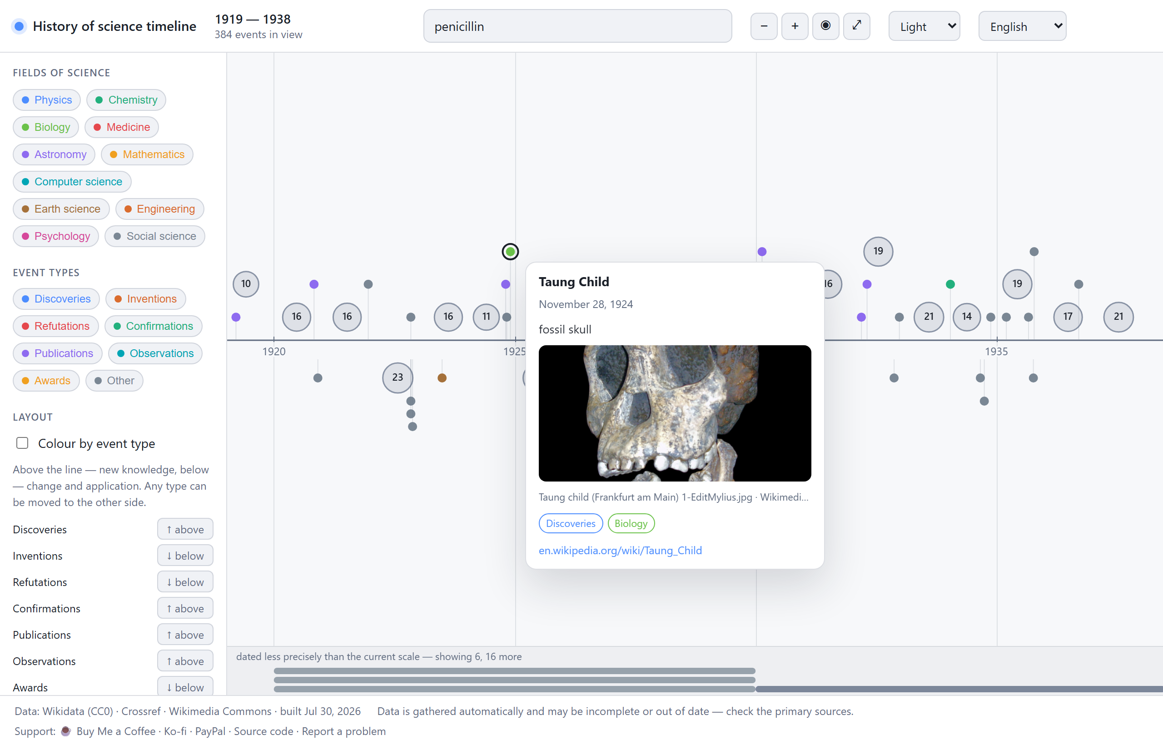This screenshot has height=745, width=1163.
Task: Toggle the Computer science field filter
Action: [x=72, y=182]
